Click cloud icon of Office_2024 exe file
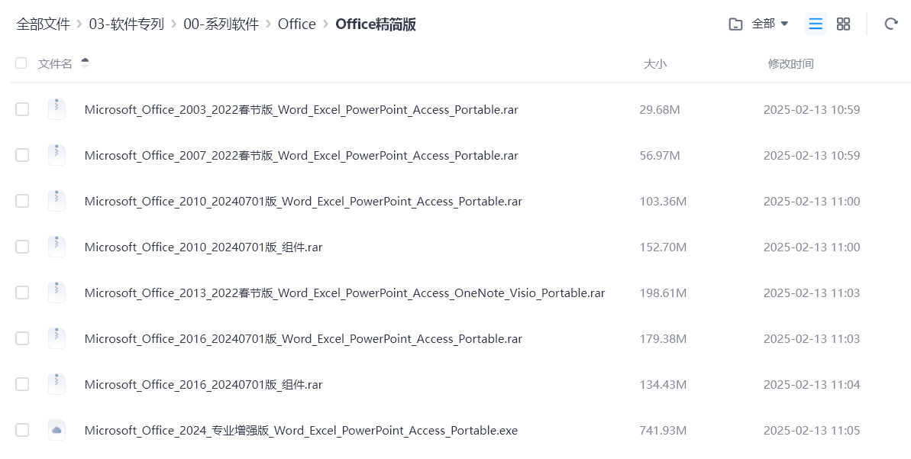This screenshot has width=911, height=459. tap(57, 430)
